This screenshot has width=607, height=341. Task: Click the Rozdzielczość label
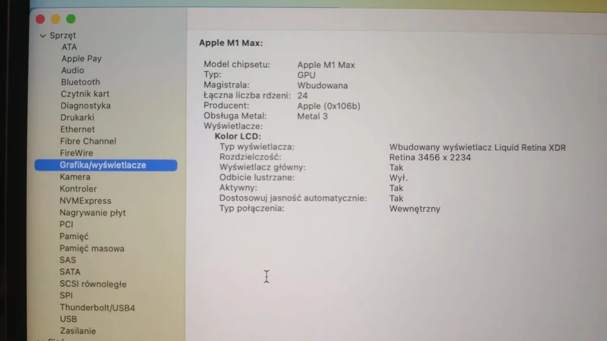[250, 158]
